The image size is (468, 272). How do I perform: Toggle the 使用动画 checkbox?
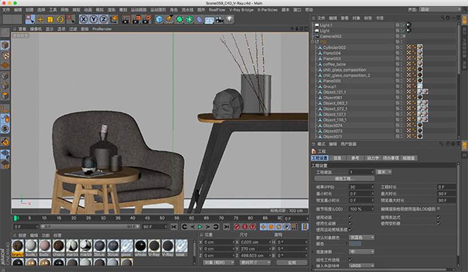click(x=350, y=217)
